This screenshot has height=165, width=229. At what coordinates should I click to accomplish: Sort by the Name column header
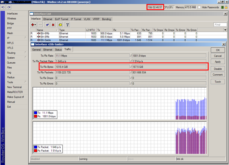(x=47, y=30)
